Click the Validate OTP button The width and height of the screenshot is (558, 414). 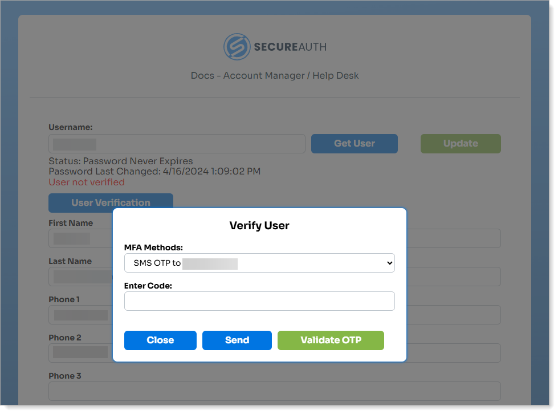pyautogui.click(x=331, y=340)
